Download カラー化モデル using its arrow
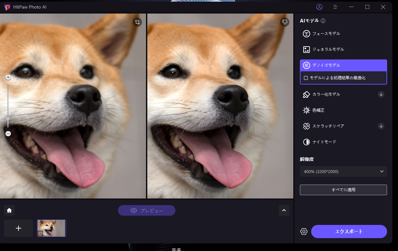 381,94
